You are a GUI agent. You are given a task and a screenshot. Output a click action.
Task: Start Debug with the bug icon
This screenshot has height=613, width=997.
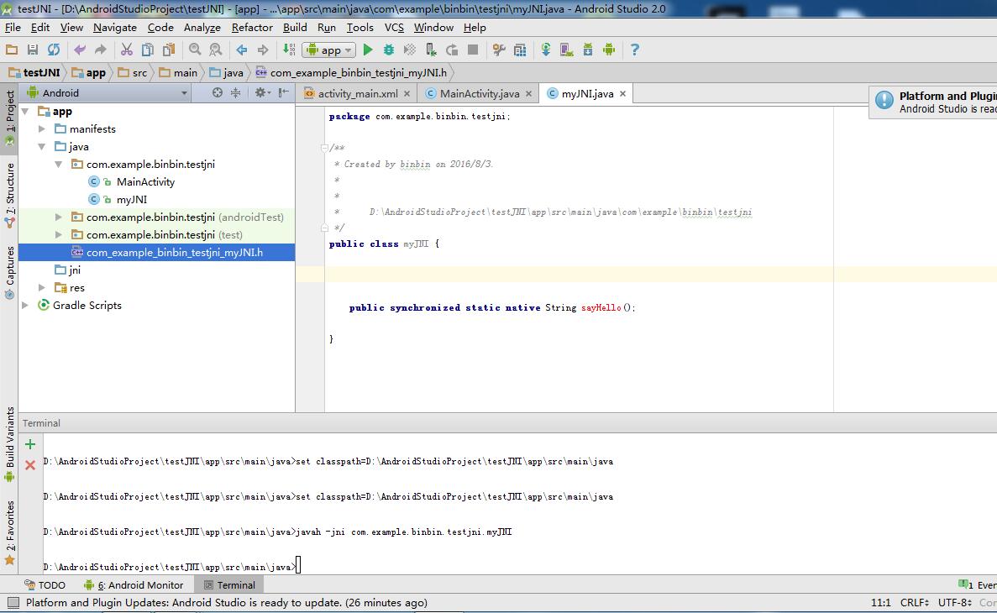[x=389, y=50]
